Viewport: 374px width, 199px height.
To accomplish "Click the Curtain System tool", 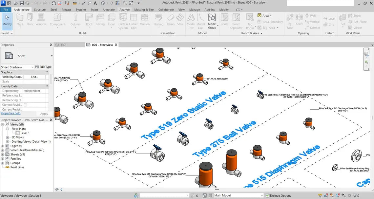I will tap(123, 21).
